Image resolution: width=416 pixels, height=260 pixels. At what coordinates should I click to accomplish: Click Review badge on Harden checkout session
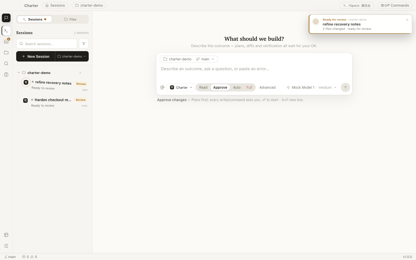click(81, 100)
